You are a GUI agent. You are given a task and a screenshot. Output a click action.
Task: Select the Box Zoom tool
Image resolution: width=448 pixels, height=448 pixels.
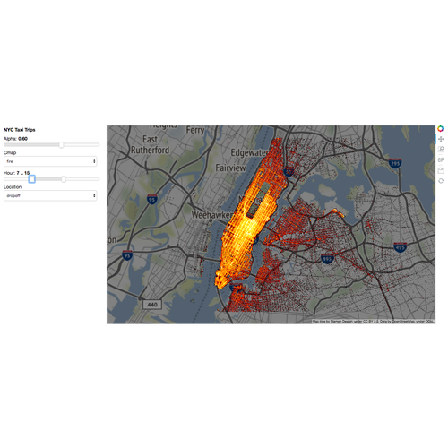pyautogui.click(x=441, y=149)
